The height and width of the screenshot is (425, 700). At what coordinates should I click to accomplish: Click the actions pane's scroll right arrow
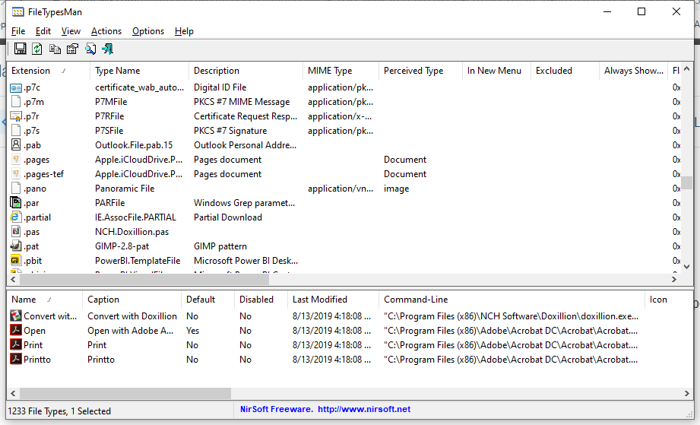click(686, 393)
